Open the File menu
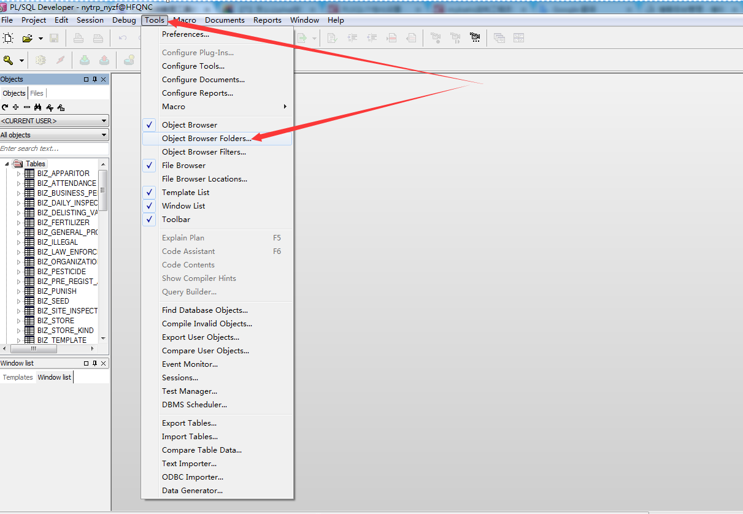 7,20
